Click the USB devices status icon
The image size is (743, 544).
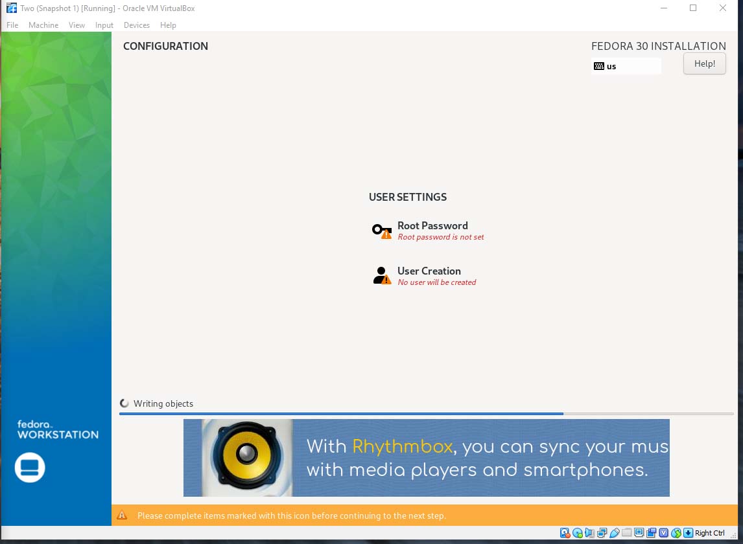click(x=615, y=533)
